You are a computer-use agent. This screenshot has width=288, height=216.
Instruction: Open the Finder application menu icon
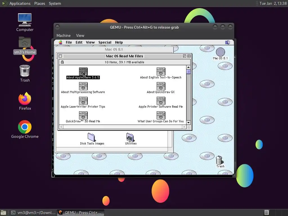click(228, 42)
